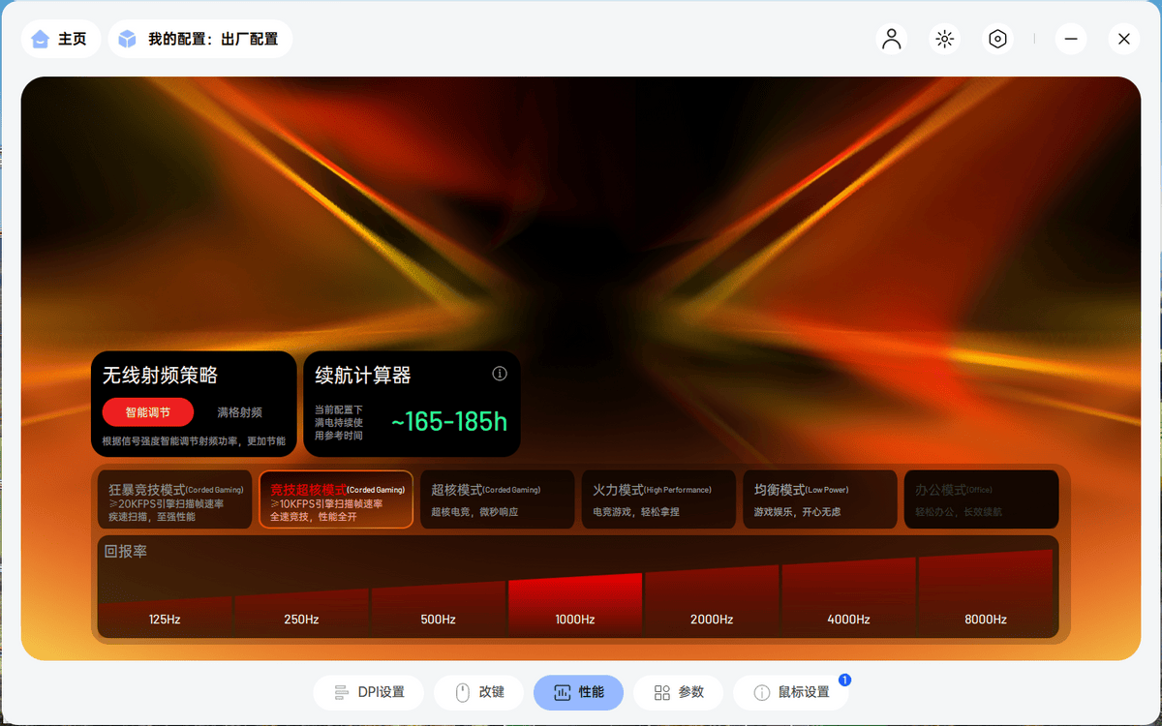Open the DPI设置 tab
This screenshot has width=1162, height=726.
pyautogui.click(x=369, y=692)
